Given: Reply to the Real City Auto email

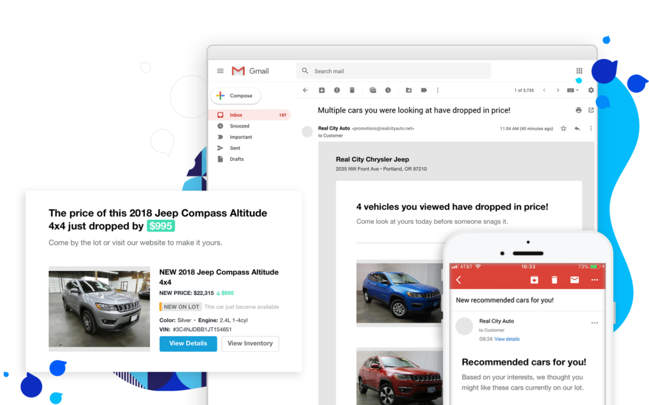Looking at the screenshot, I should pos(578,128).
